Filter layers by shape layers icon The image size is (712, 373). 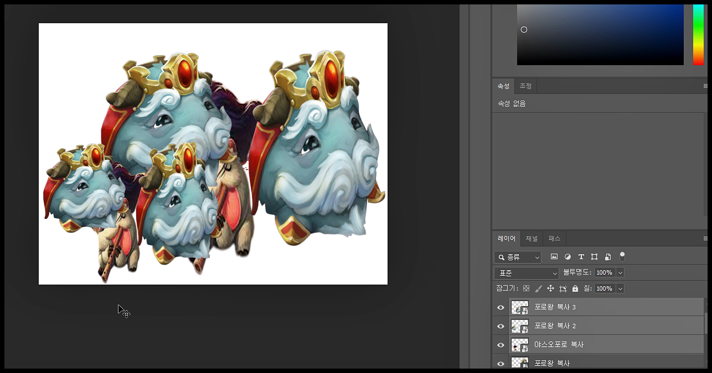coord(594,257)
